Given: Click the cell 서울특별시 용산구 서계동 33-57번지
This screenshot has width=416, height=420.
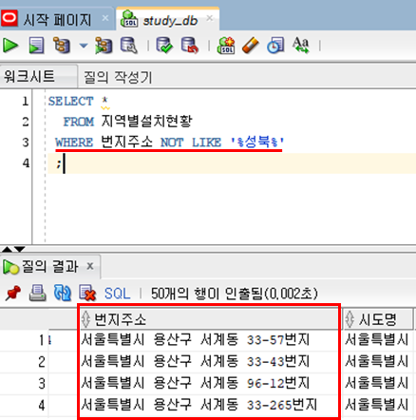Looking at the screenshot, I should coord(209,340).
